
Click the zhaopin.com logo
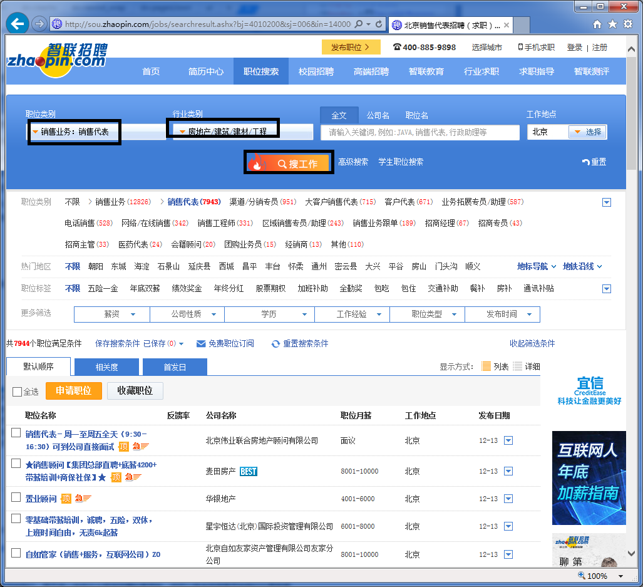tap(56, 60)
